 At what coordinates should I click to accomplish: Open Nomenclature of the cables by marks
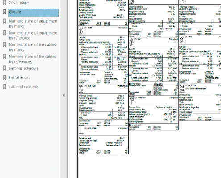pos(33,47)
